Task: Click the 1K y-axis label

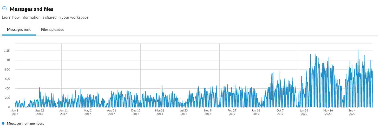Action: click(x=8, y=60)
